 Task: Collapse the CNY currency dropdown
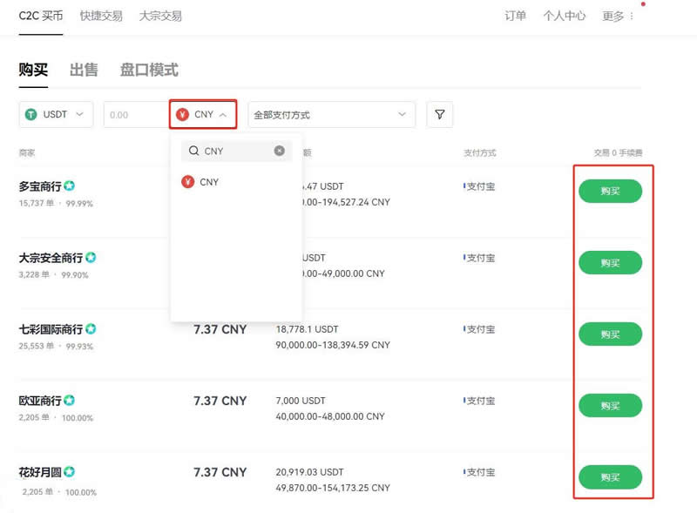click(x=204, y=114)
